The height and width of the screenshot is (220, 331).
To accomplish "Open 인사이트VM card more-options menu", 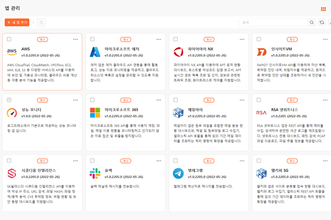I will pyautogui.click(x=325, y=40).
